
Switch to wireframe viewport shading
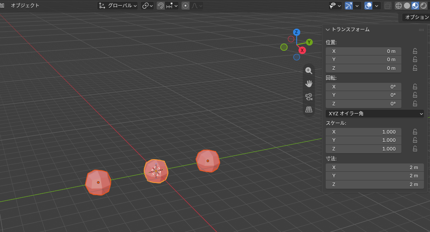[x=399, y=6]
